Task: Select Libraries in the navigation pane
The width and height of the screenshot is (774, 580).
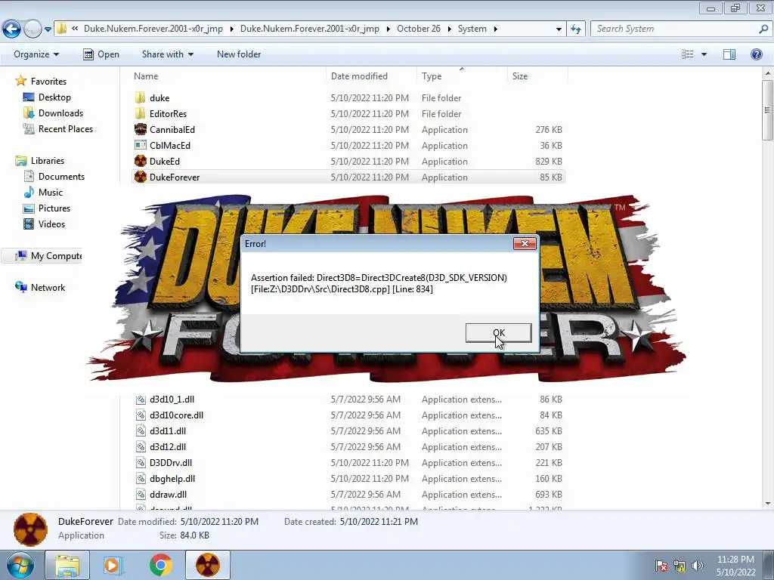Action: [40, 160]
